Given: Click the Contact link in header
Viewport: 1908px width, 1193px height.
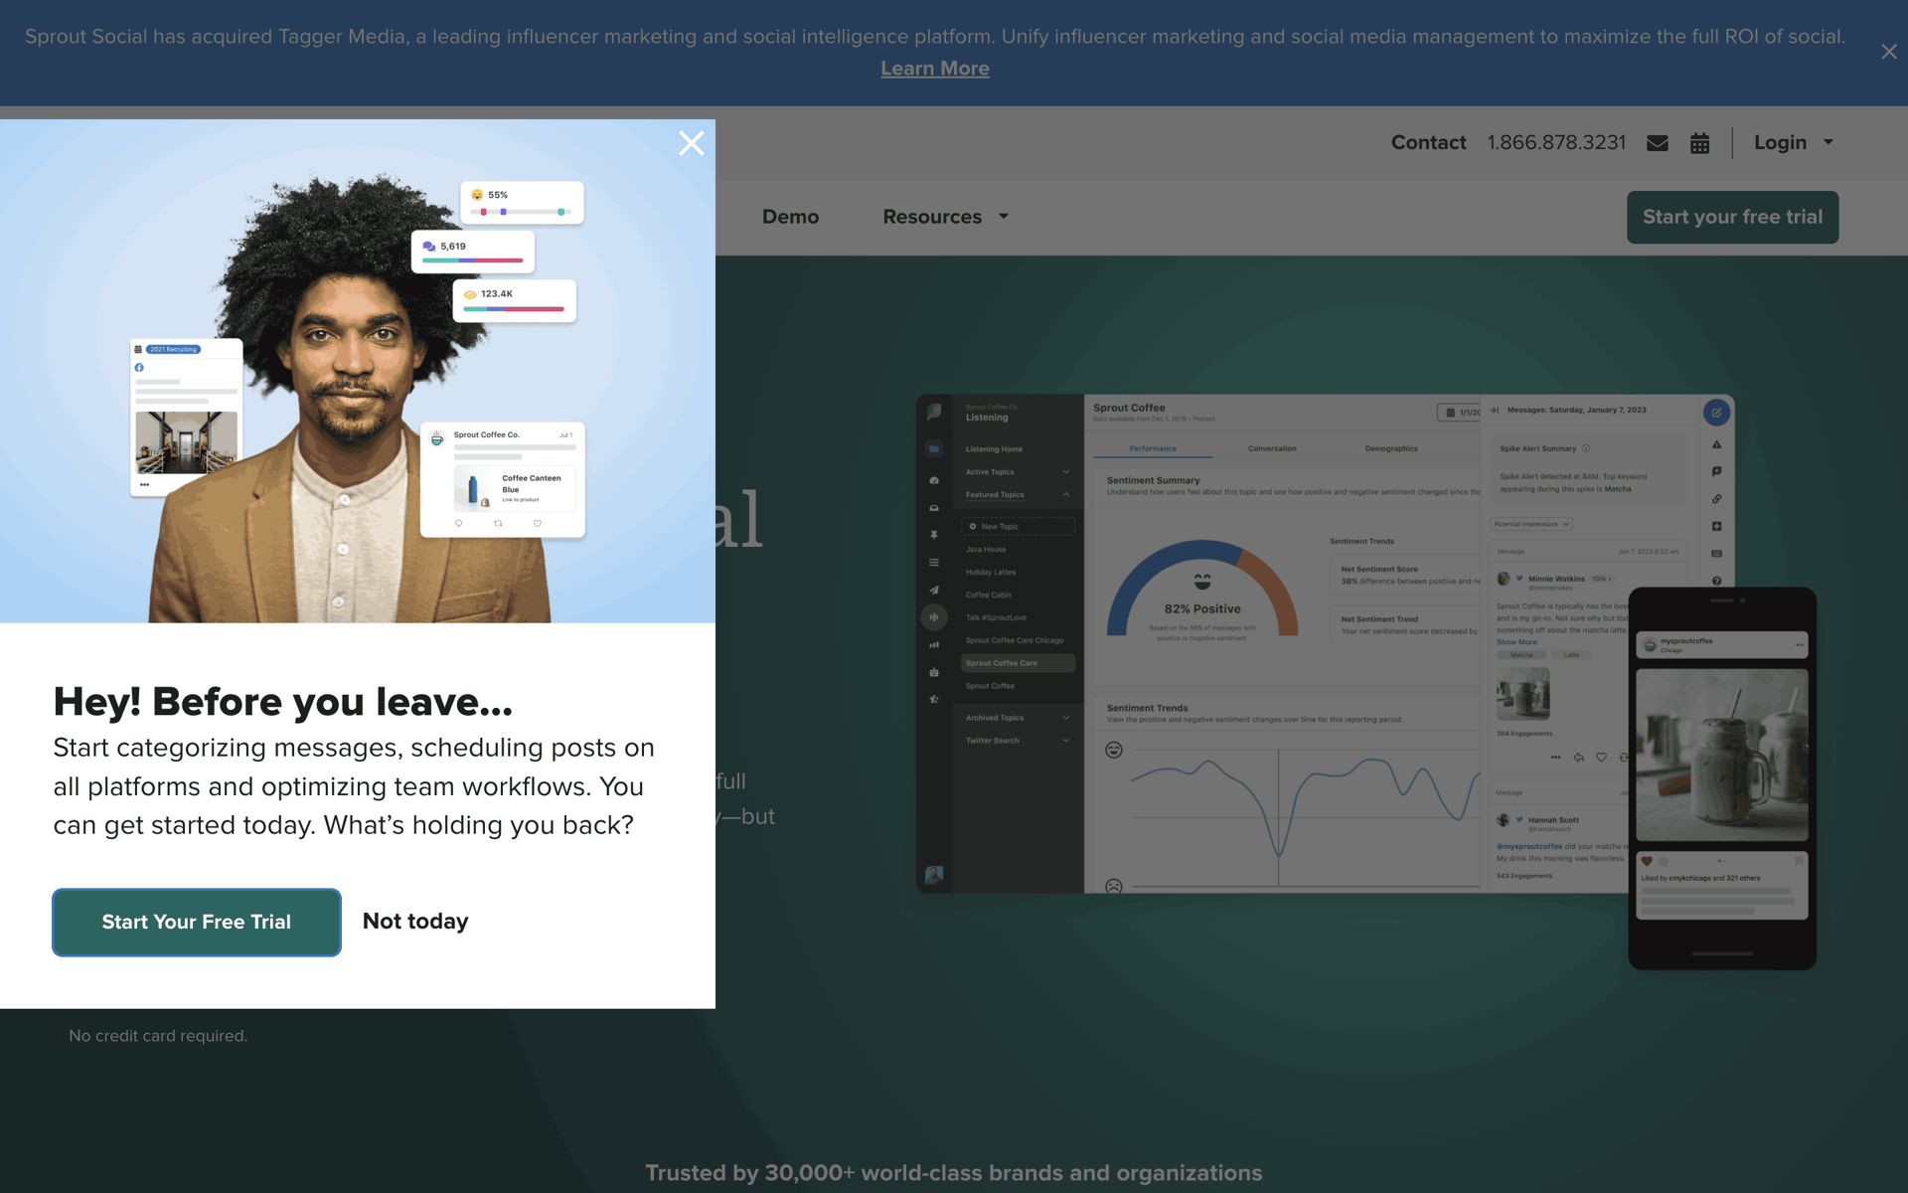Looking at the screenshot, I should pyautogui.click(x=1428, y=142).
